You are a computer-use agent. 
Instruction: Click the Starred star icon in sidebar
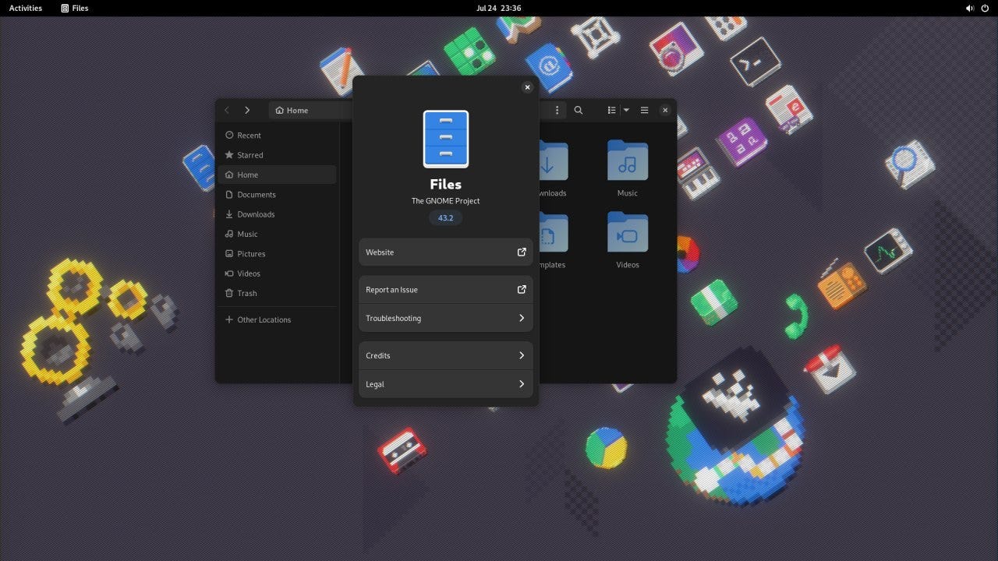229,155
